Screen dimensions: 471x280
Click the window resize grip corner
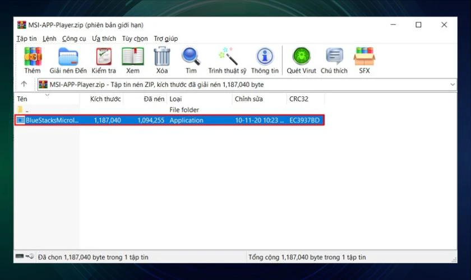454,260
